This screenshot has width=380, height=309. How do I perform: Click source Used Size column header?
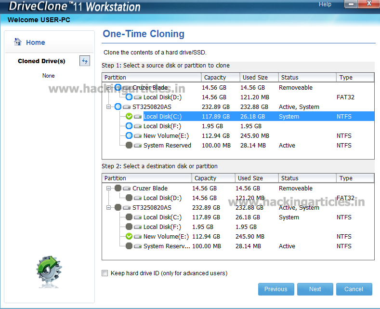click(x=259, y=78)
